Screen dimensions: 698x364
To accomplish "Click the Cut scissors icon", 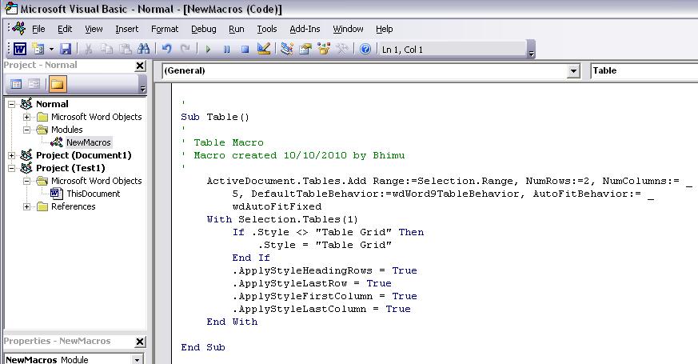I will pos(88,49).
